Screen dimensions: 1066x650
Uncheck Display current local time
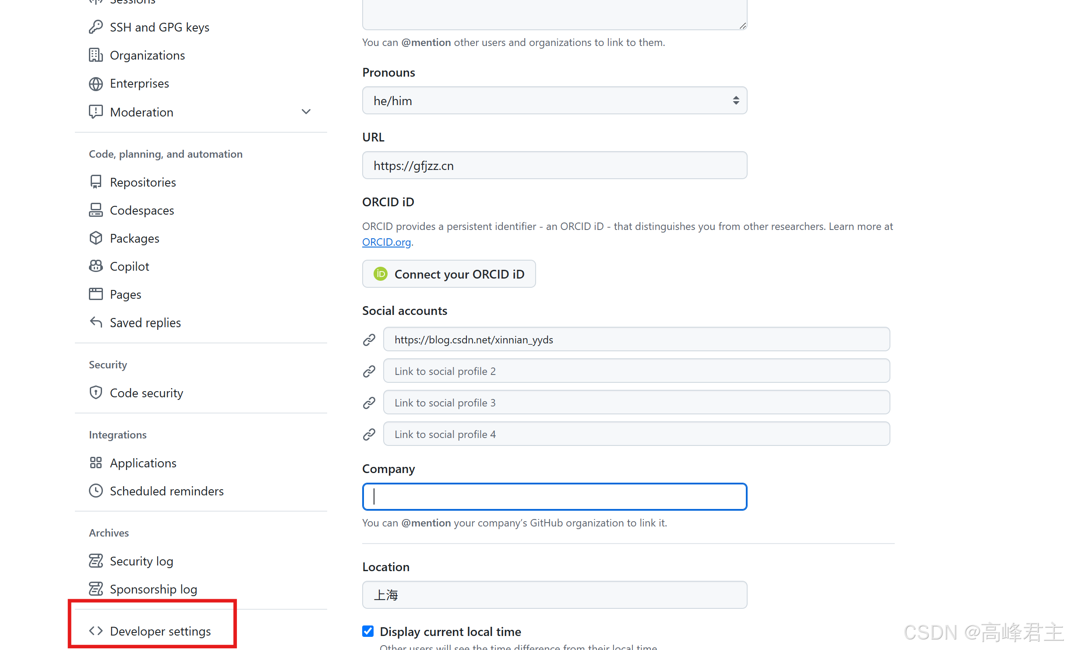click(x=368, y=631)
